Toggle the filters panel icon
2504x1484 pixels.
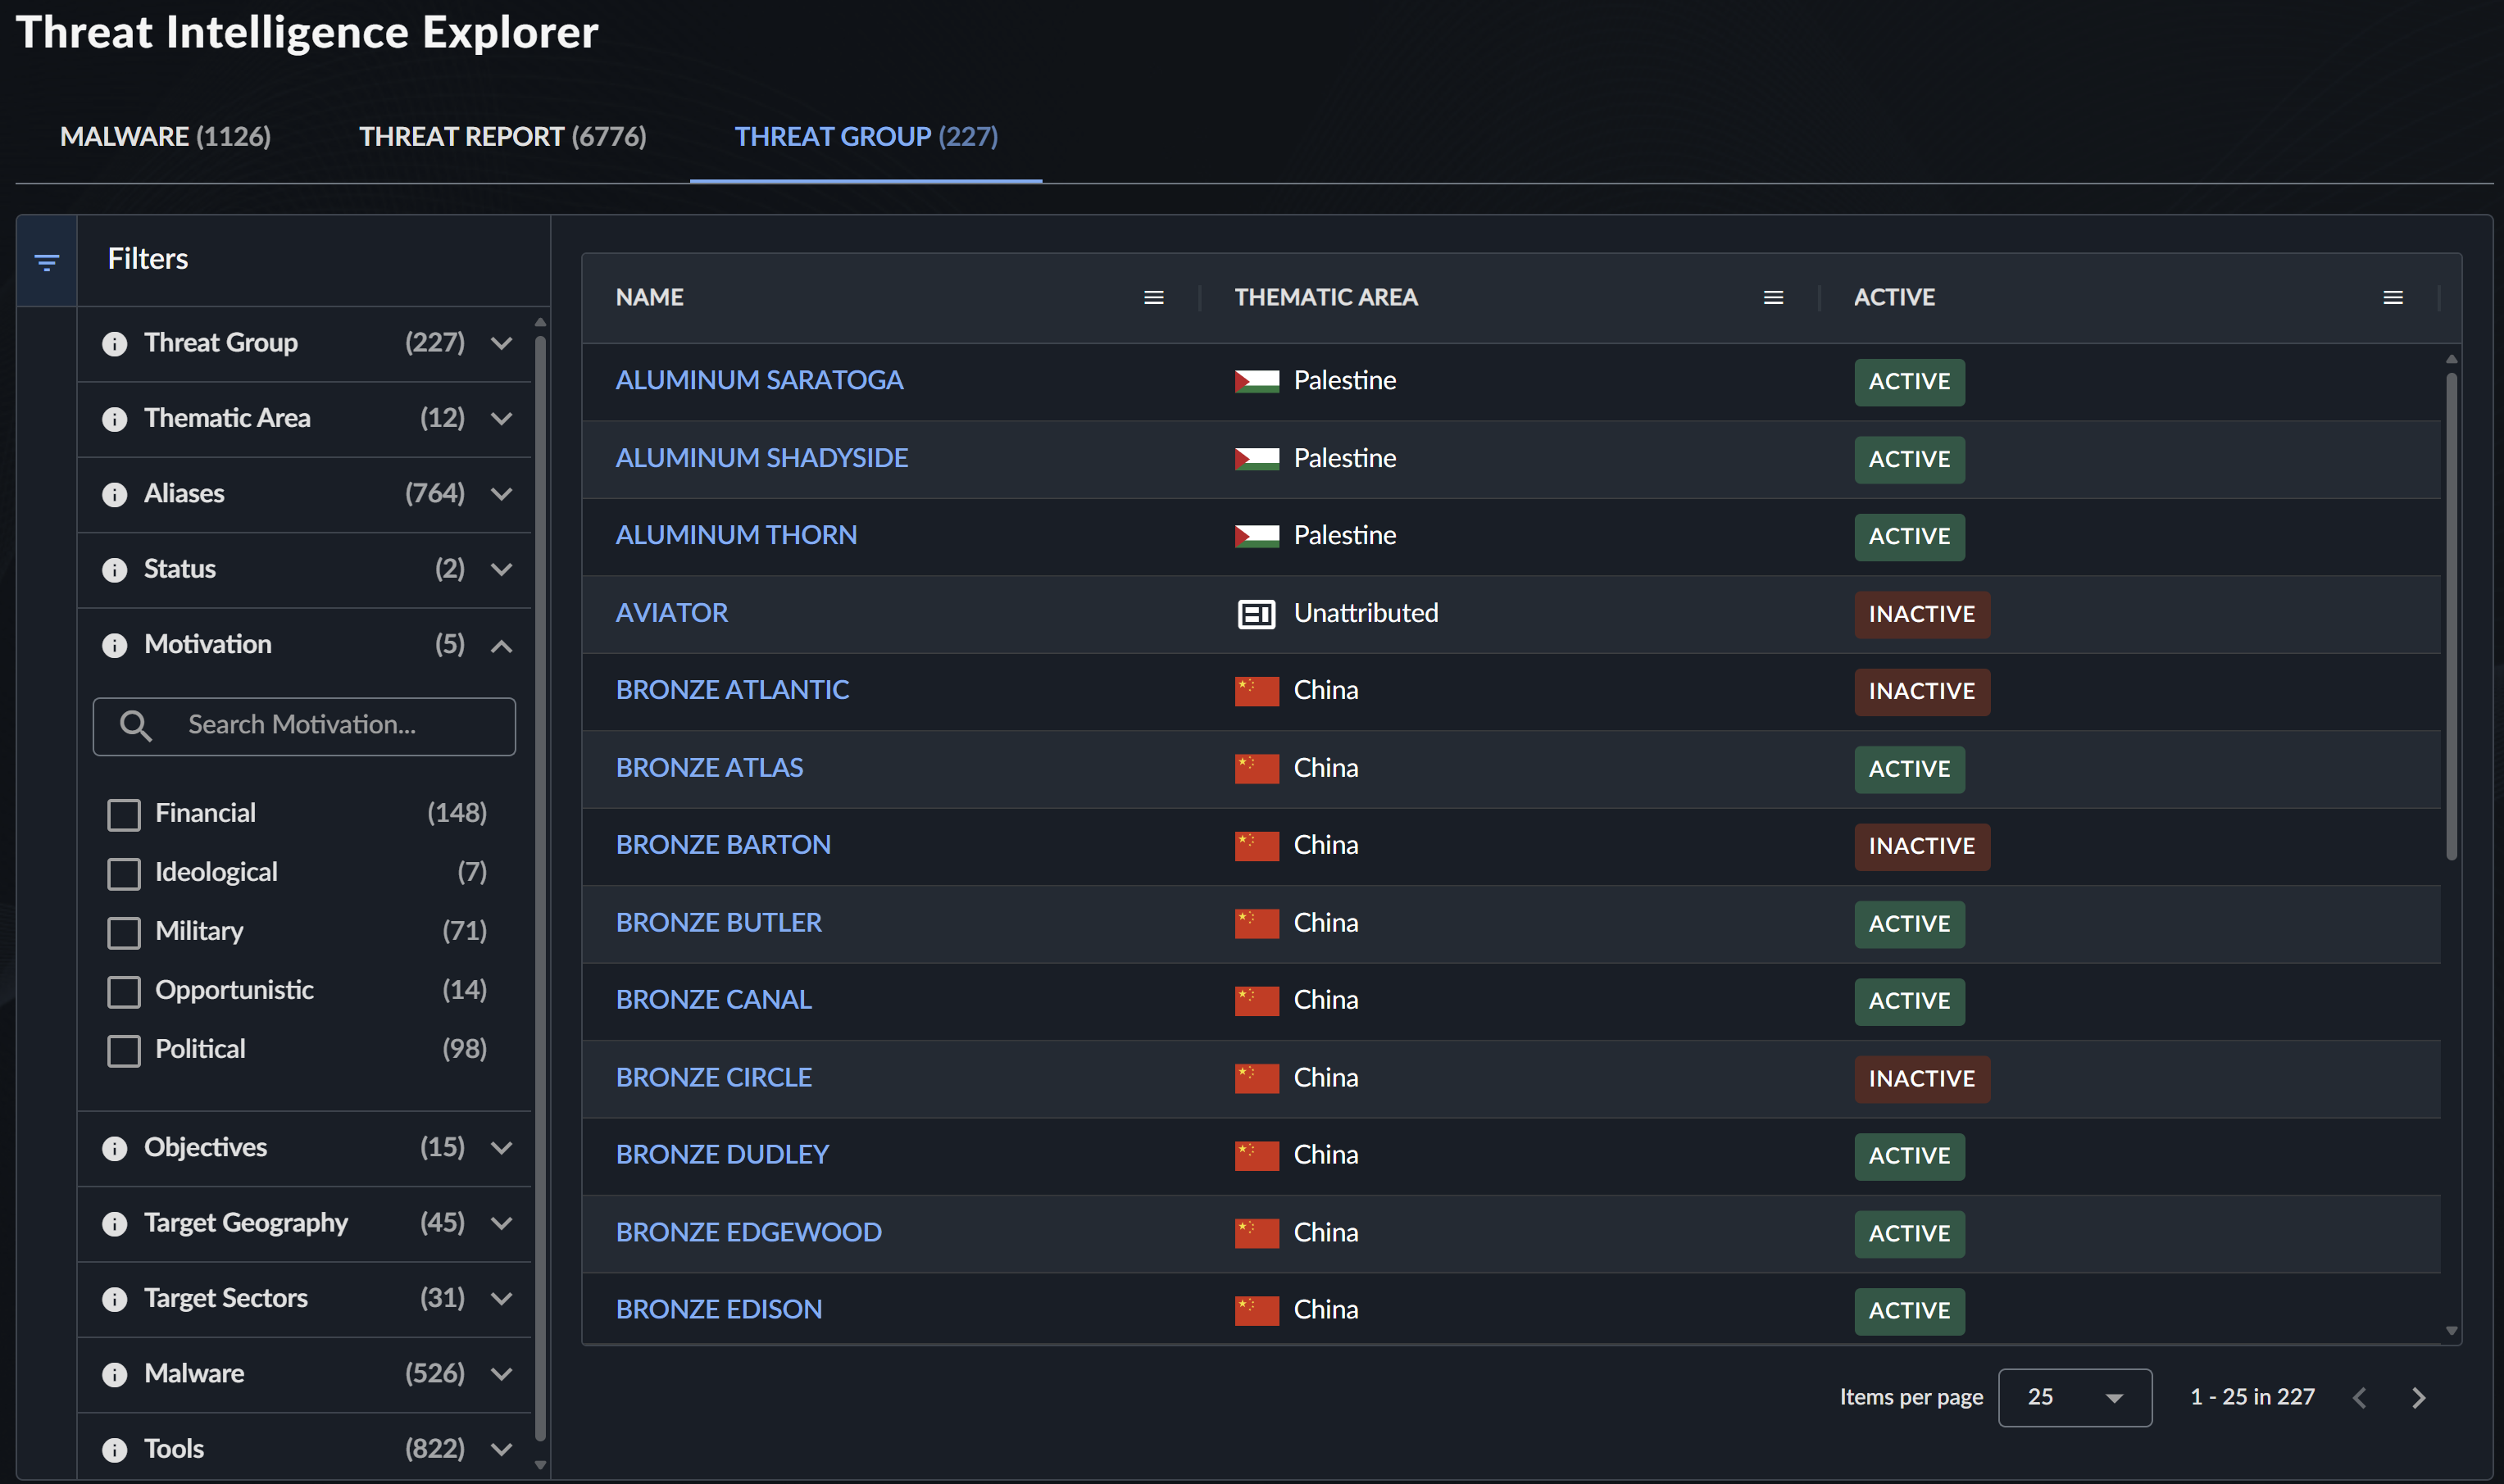(46, 262)
